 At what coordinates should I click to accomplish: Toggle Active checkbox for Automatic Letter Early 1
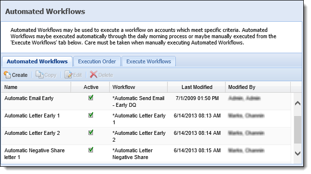click(91, 115)
